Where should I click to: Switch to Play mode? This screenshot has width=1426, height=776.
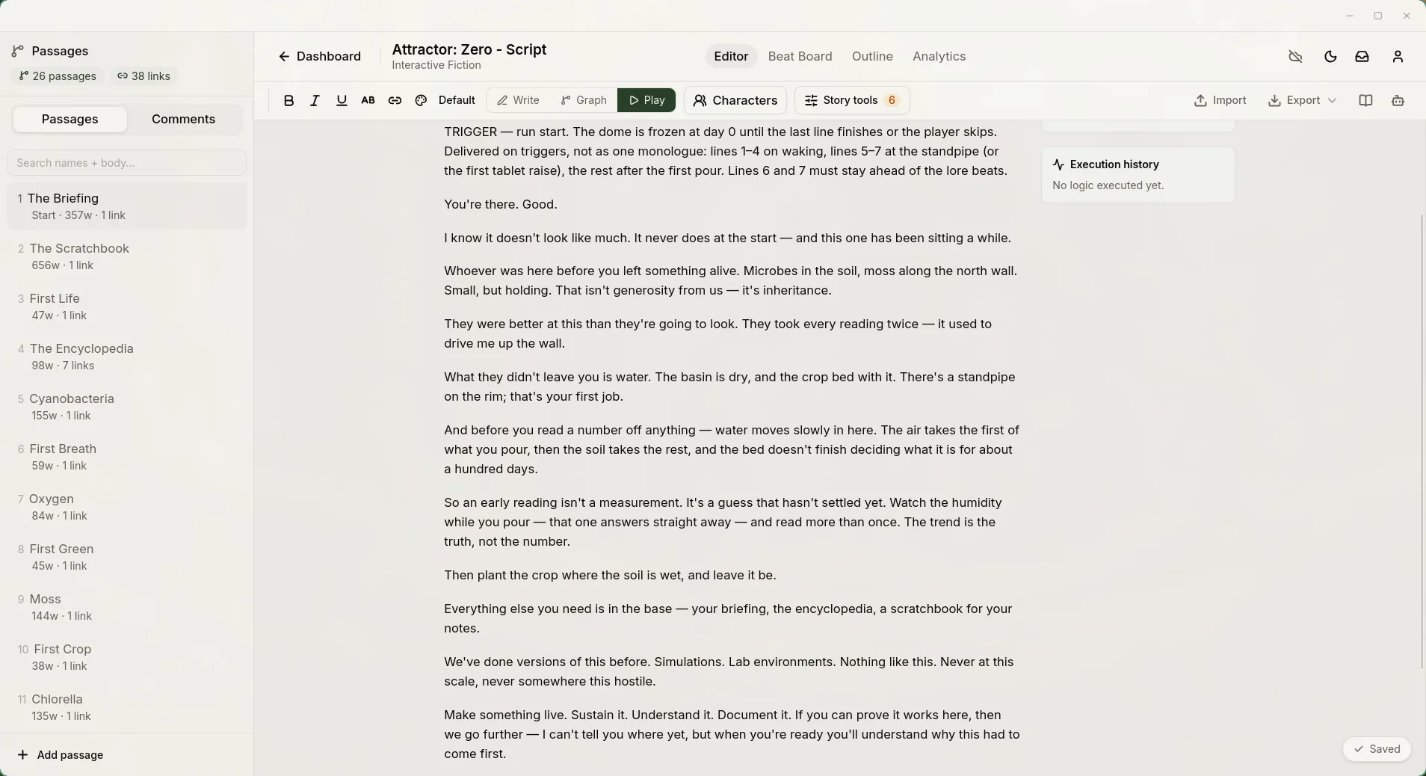coord(646,100)
